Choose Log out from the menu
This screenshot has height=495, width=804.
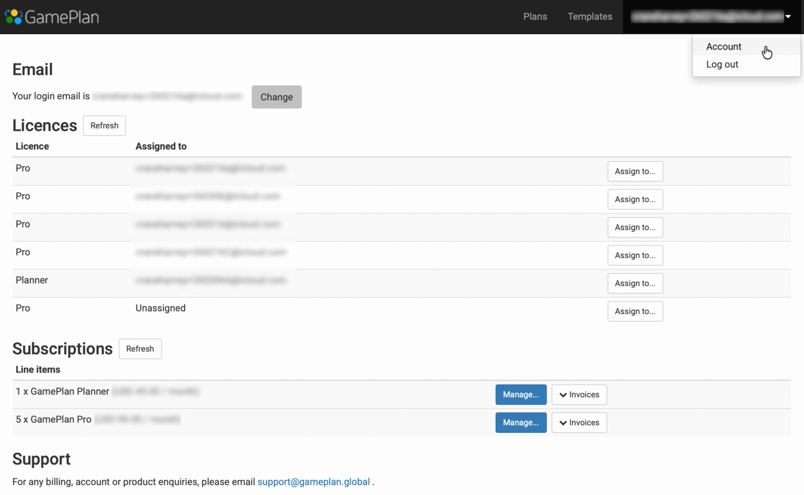(x=722, y=64)
